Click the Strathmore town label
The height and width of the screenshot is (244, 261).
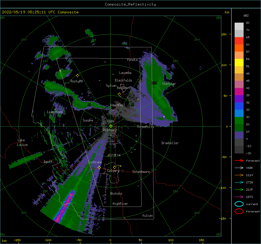(x=141, y=172)
